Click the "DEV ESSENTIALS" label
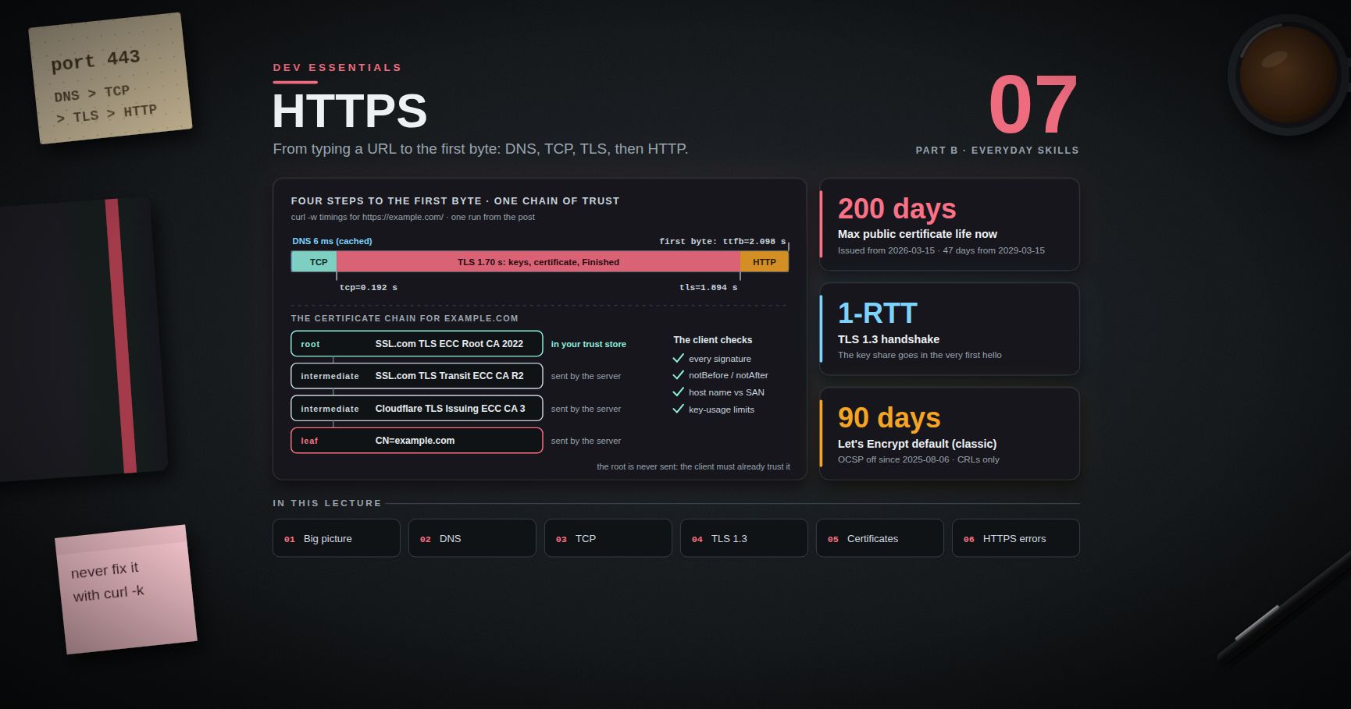This screenshot has height=709, width=1351. tap(337, 68)
